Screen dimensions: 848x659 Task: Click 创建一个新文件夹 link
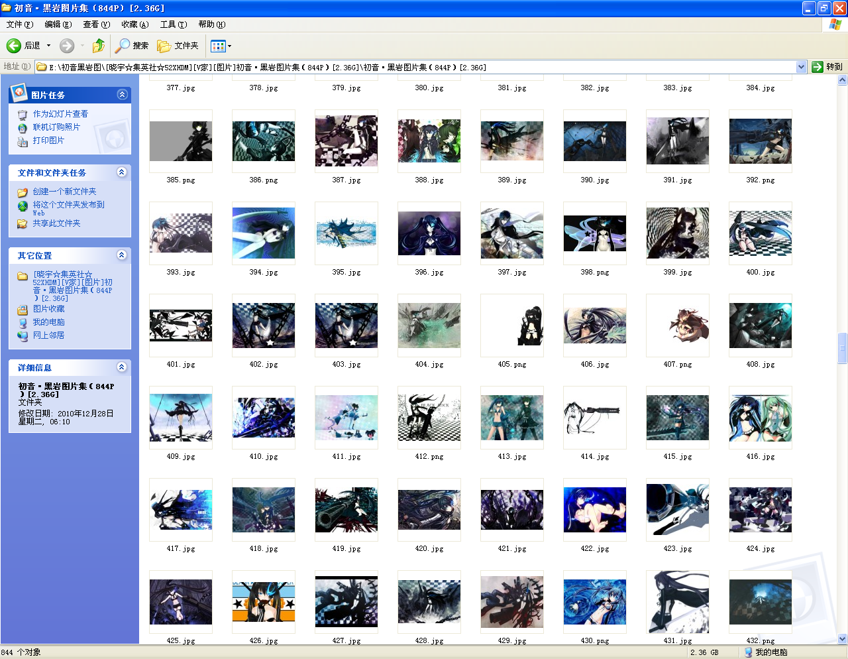coord(64,192)
